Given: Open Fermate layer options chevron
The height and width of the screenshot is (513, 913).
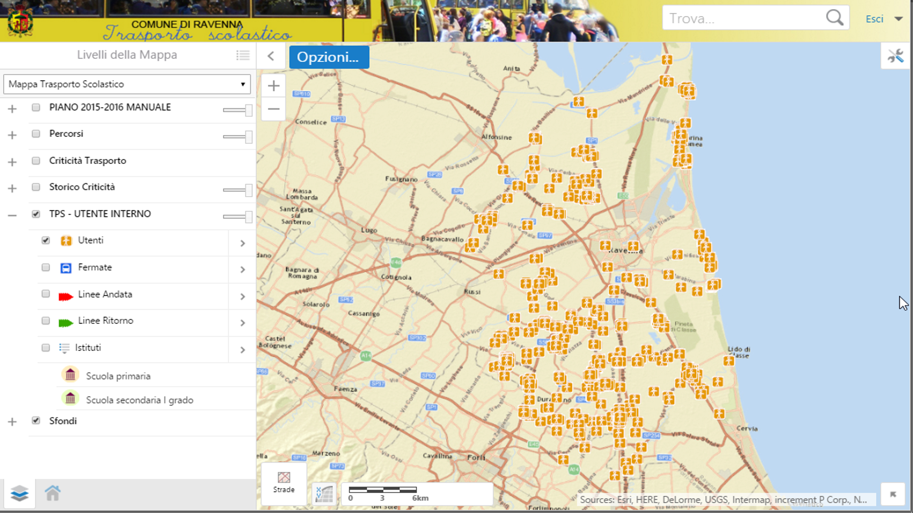Looking at the screenshot, I should (243, 270).
